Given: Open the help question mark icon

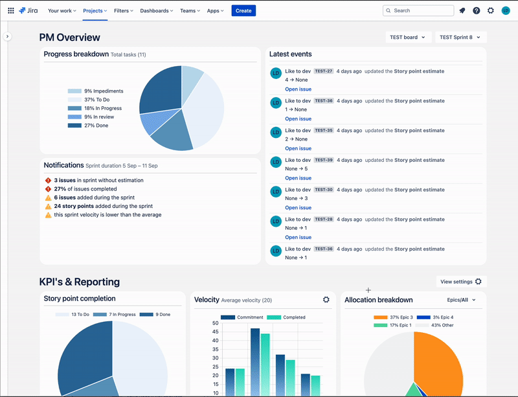Looking at the screenshot, I should (x=477, y=10).
